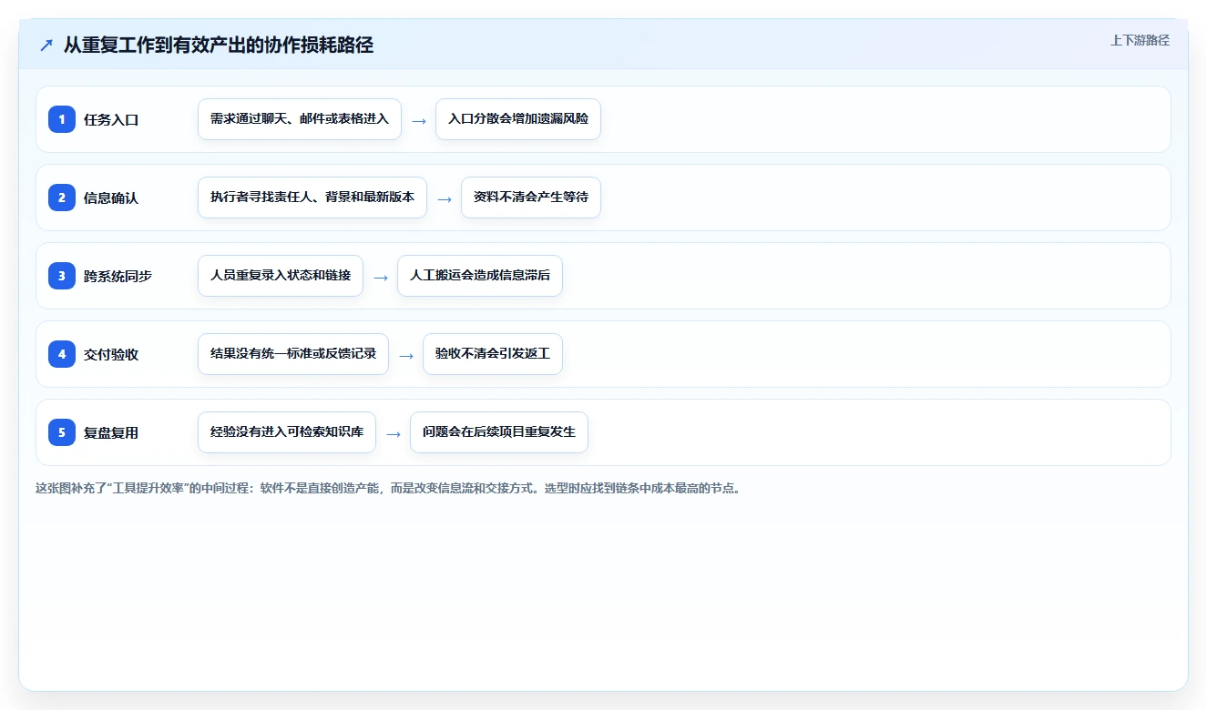
Task: Click the title 从重复工作到有效产出的协作损耗路径
Action: [x=219, y=46]
